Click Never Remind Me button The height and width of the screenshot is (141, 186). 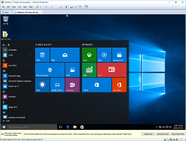coord(178,134)
